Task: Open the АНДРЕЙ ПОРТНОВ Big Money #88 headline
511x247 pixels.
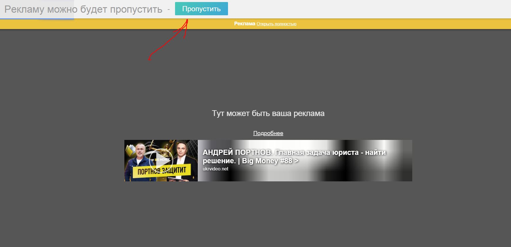Action: point(294,156)
